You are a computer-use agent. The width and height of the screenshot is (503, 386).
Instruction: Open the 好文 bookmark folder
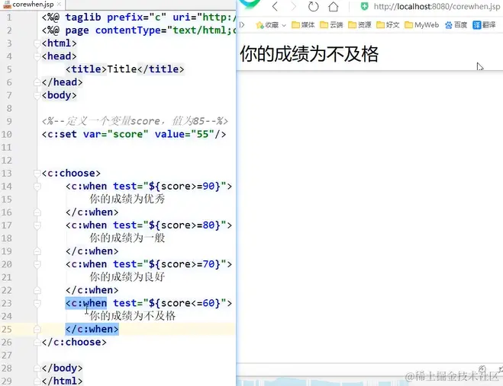(388, 25)
